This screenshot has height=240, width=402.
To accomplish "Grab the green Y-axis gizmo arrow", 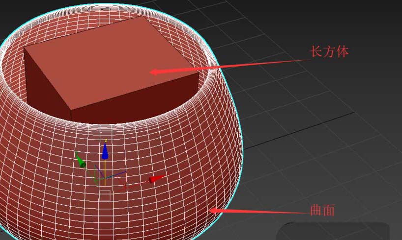I will (x=80, y=161).
